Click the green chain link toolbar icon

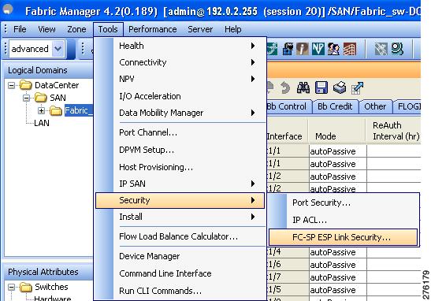point(272,49)
